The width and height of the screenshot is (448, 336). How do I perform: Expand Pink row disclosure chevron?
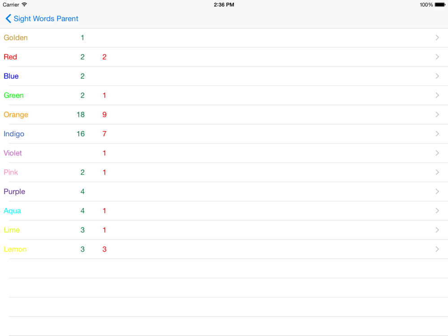click(x=437, y=172)
